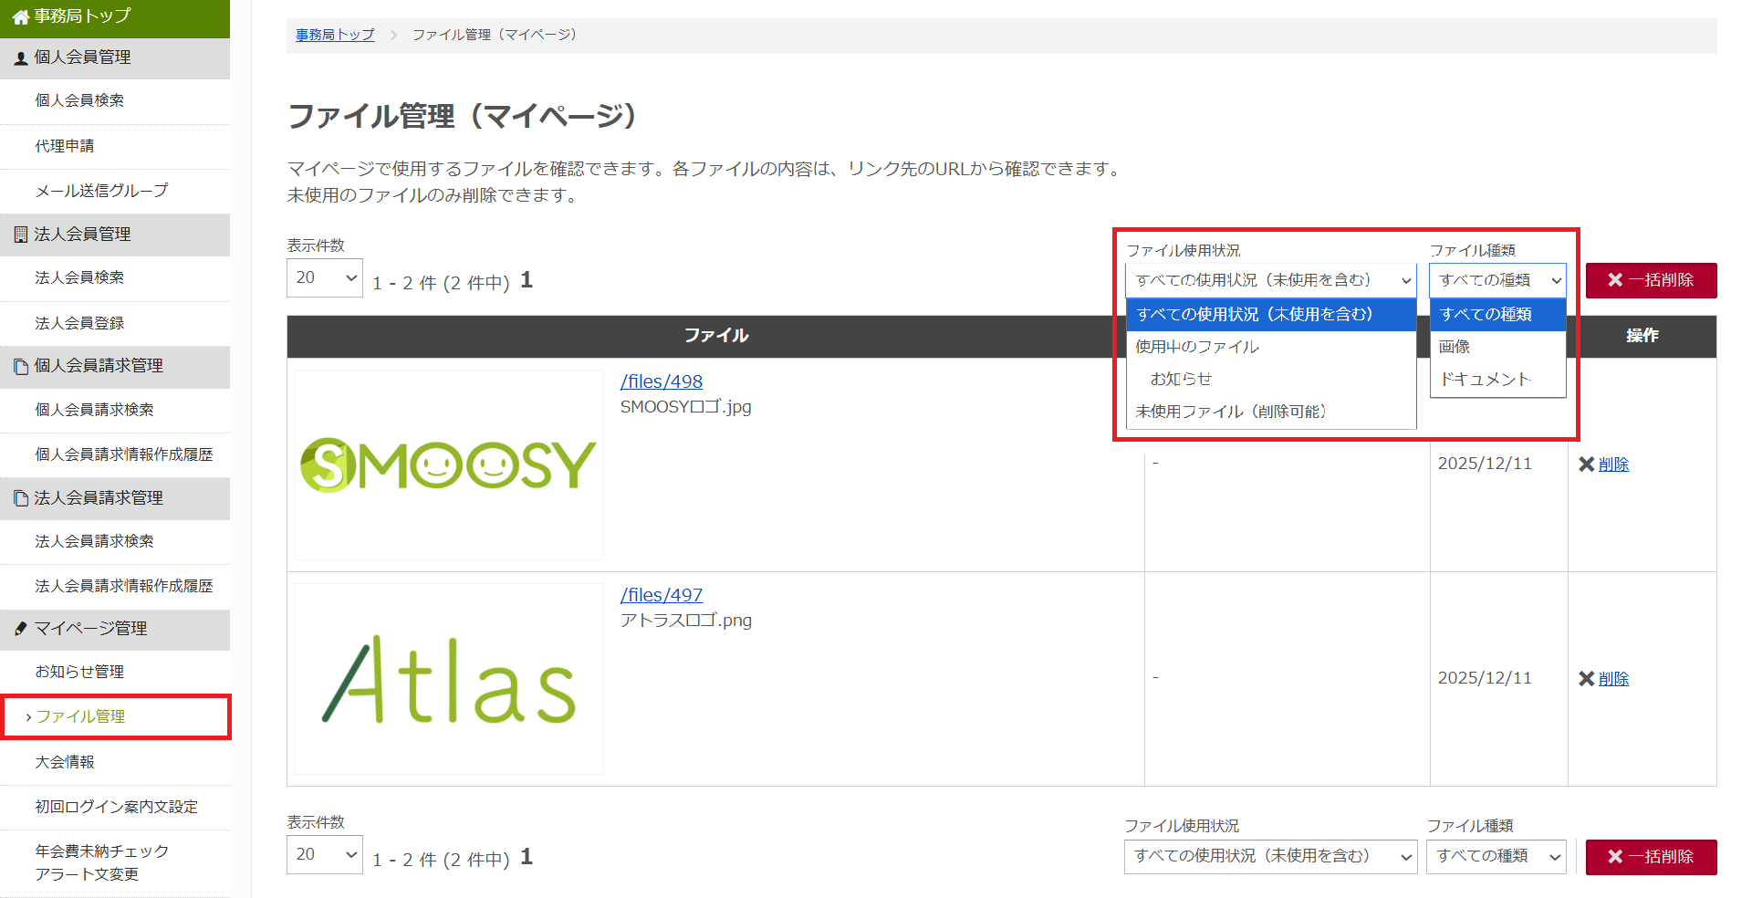Open the bottom ファイル使用状況 dropdown

[x=1269, y=856]
